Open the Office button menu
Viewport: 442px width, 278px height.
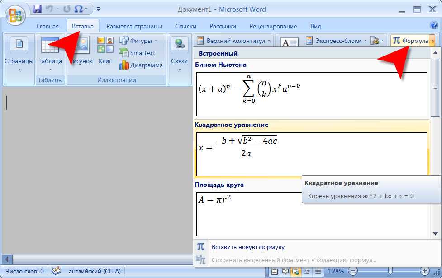point(15,14)
